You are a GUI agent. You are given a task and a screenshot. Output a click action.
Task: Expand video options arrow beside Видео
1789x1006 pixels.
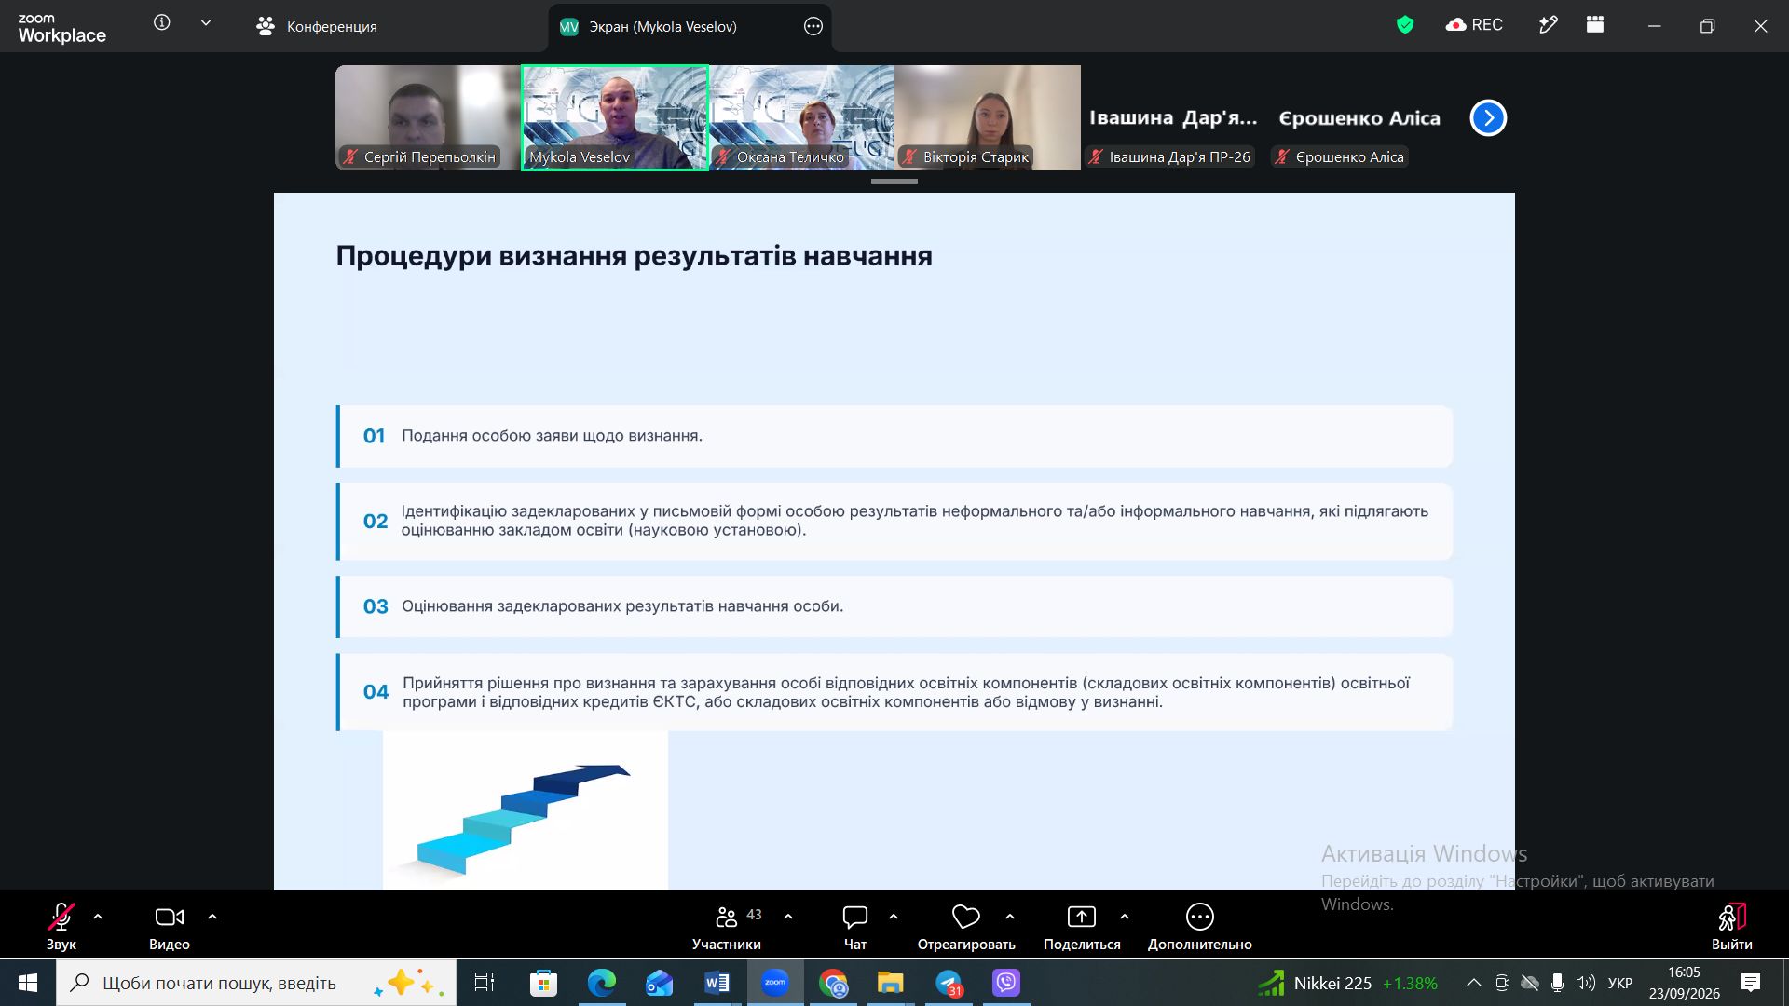click(x=212, y=917)
